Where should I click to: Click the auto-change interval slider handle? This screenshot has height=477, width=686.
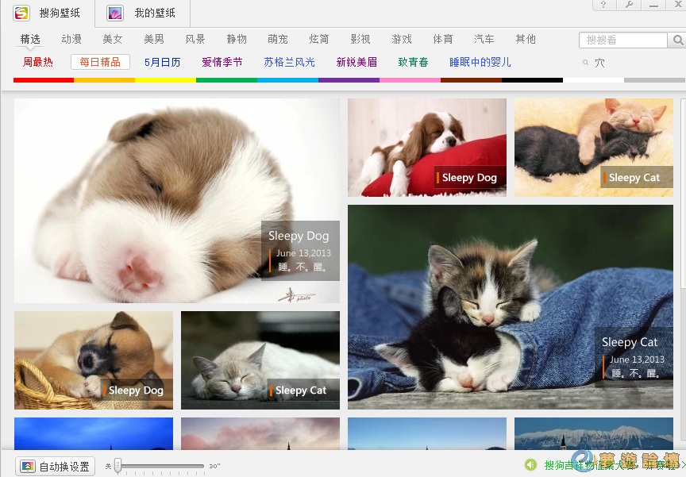pyautogui.click(x=118, y=466)
